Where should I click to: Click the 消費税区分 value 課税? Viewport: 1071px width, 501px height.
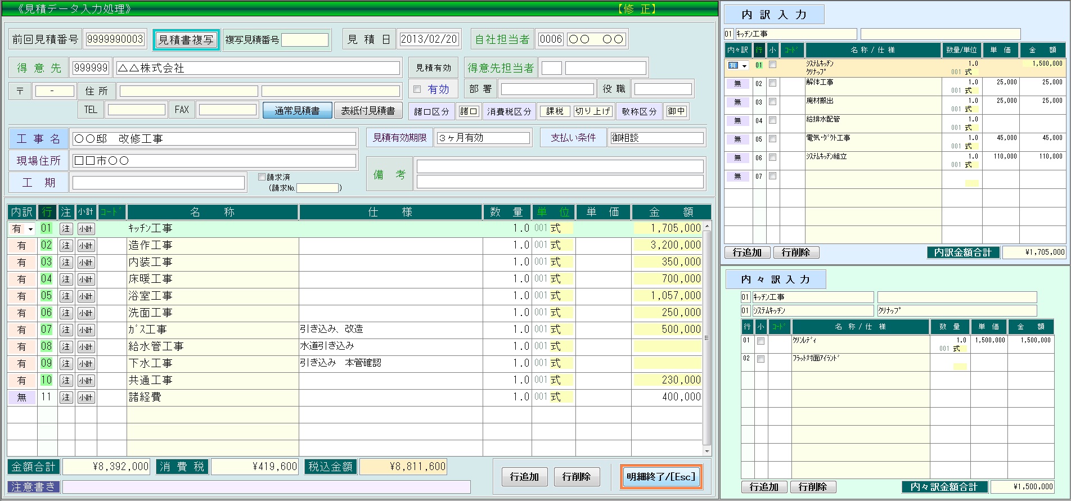pos(555,111)
